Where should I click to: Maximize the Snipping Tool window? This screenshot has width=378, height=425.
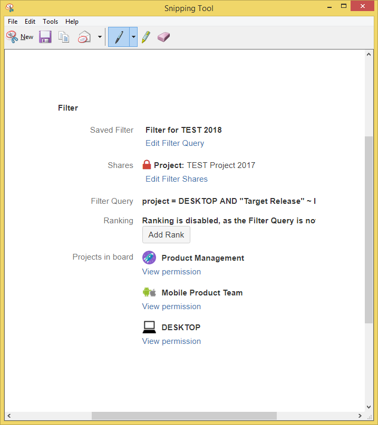tap(344, 6)
